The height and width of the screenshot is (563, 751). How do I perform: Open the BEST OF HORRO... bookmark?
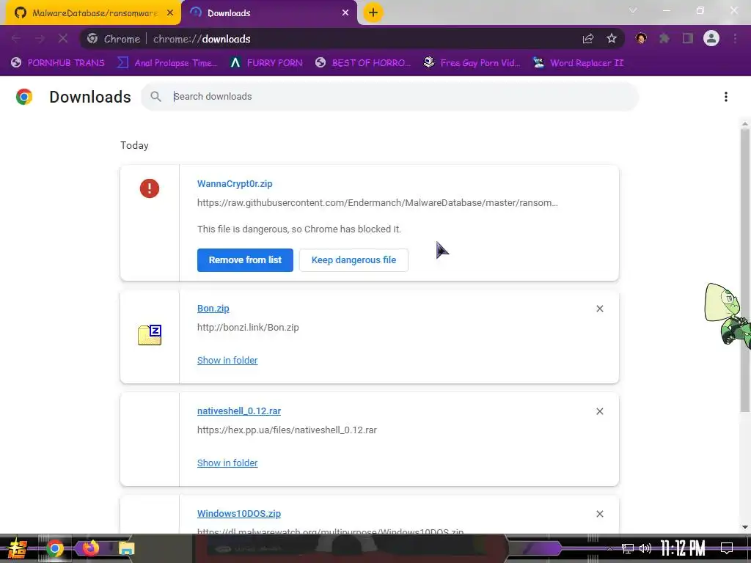pos(364,63)
